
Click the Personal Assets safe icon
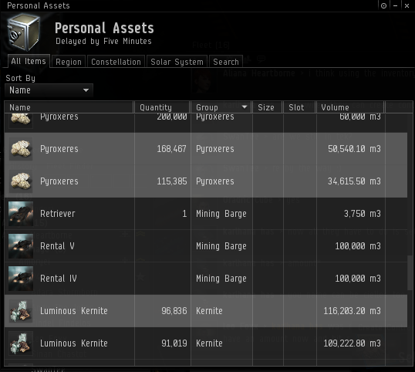point(24,32)
